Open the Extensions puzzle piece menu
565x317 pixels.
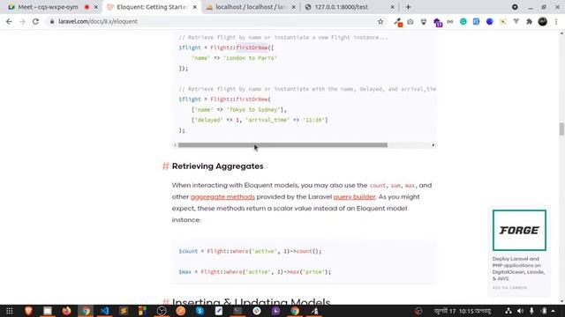529,21
